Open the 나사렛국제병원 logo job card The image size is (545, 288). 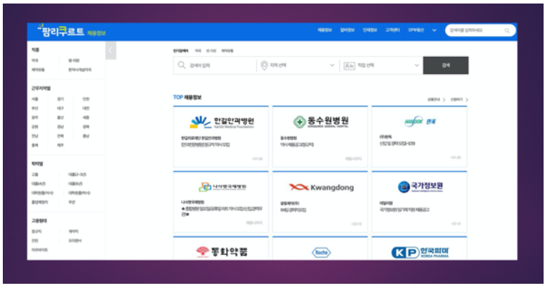[x=221, y=202]
